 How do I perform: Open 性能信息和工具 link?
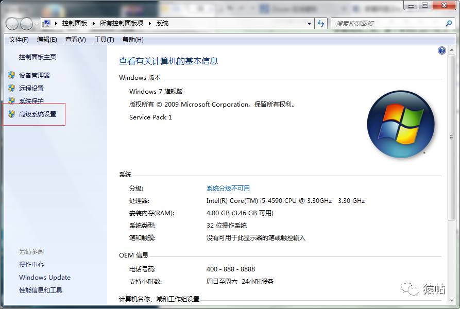click(41, 290)
